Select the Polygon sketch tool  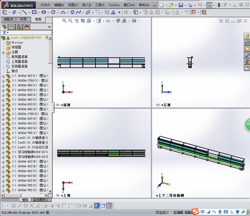72,12
